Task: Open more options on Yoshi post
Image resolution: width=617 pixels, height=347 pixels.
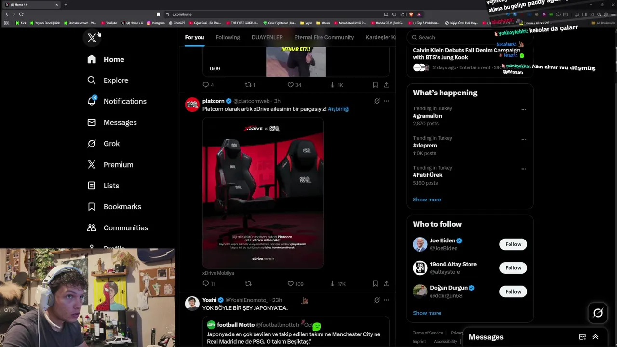Action: tap(386, 300)
